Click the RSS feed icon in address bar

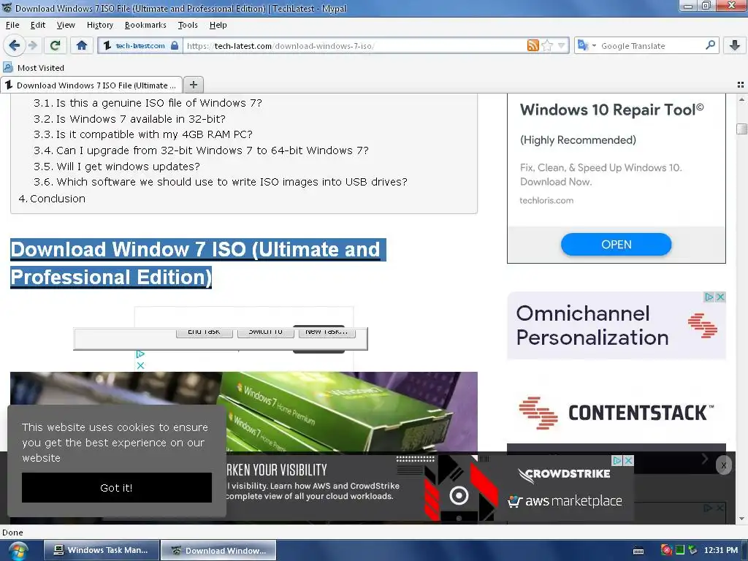(533, 46)
